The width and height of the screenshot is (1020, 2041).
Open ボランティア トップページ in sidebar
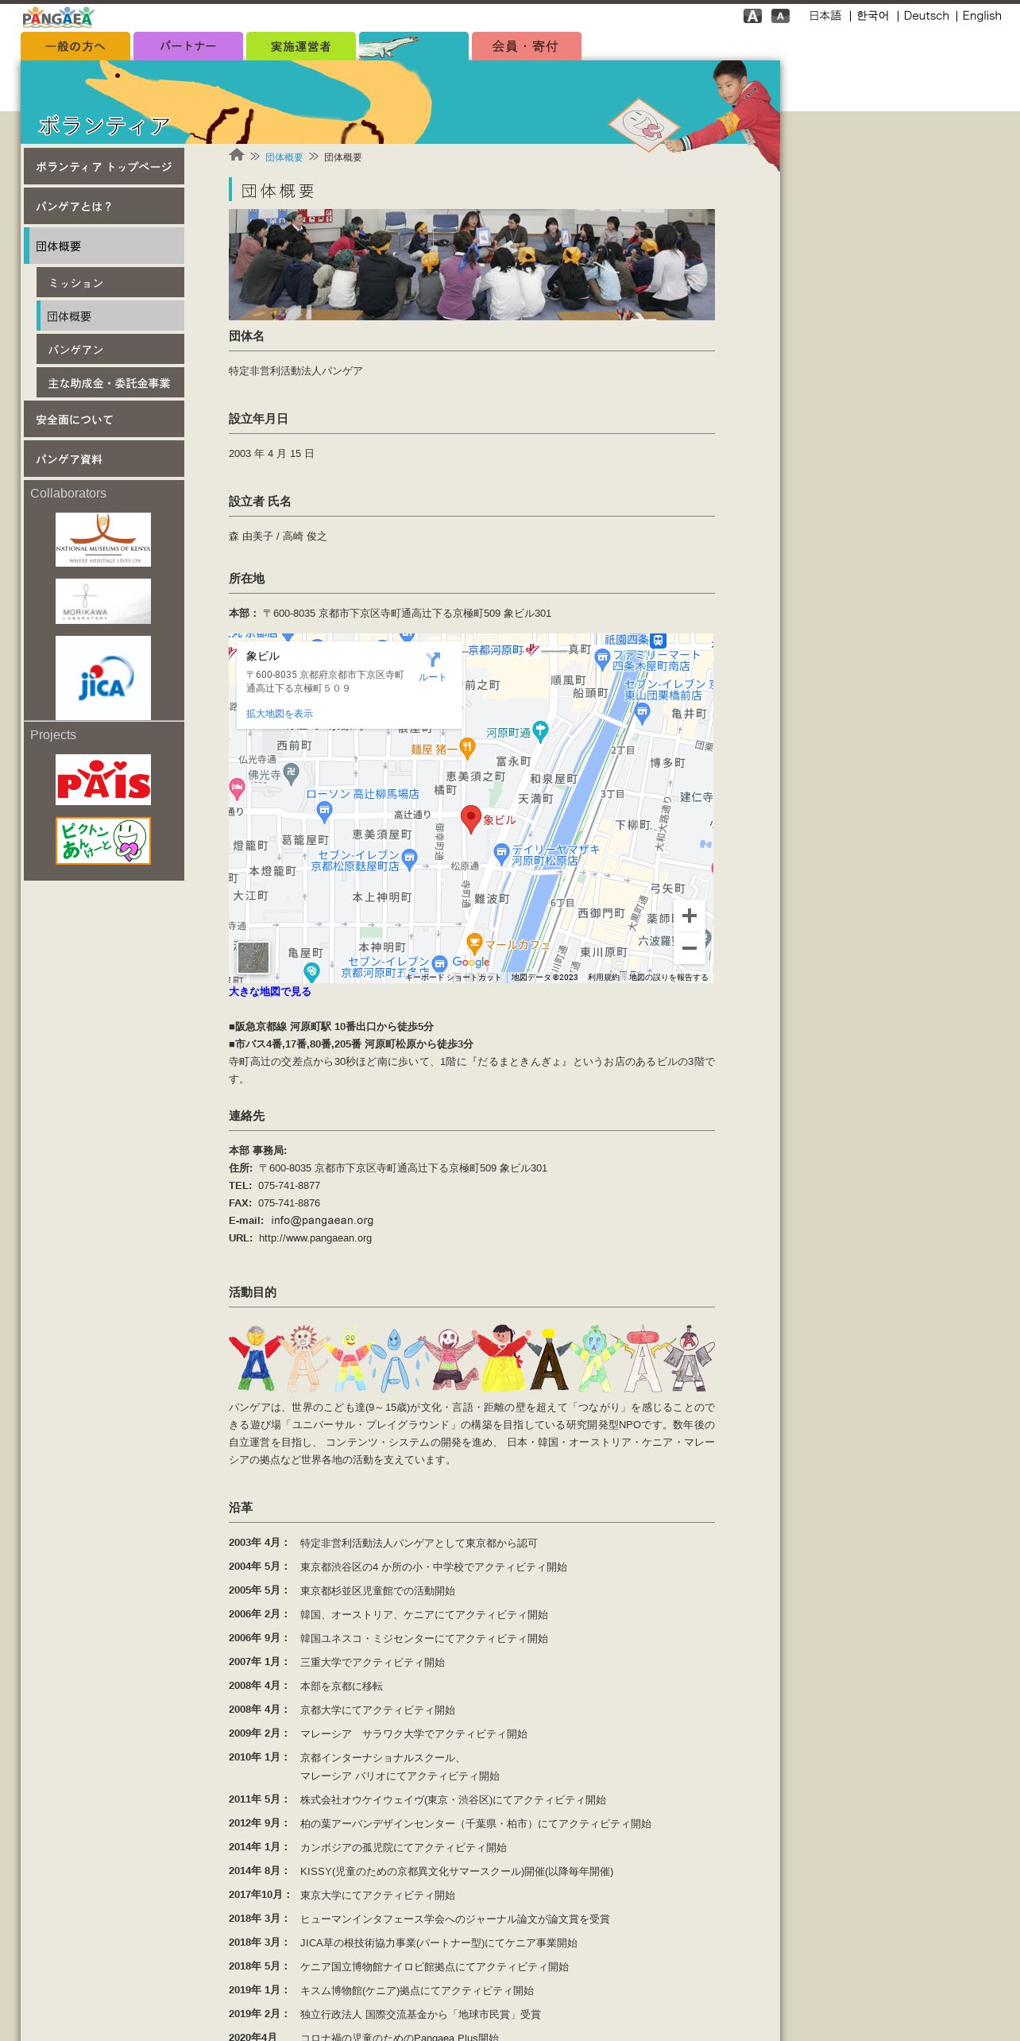click(x=104, y=166)
